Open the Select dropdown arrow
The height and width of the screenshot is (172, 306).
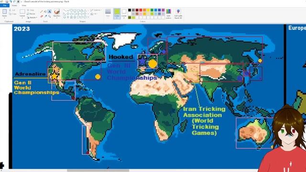click(x=22, y=18)
